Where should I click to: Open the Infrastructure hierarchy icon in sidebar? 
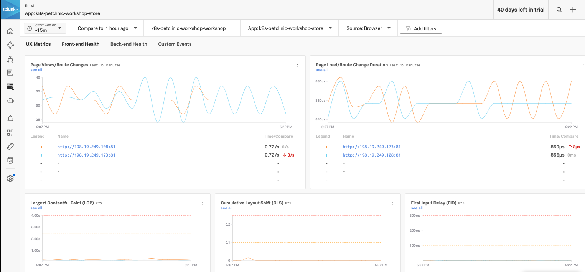tap(10, 59)
